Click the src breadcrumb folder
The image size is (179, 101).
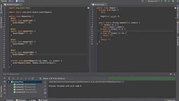(x=11, y=1)
